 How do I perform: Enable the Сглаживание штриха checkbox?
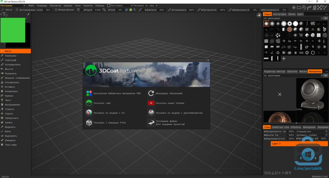(x=17, y=10)
